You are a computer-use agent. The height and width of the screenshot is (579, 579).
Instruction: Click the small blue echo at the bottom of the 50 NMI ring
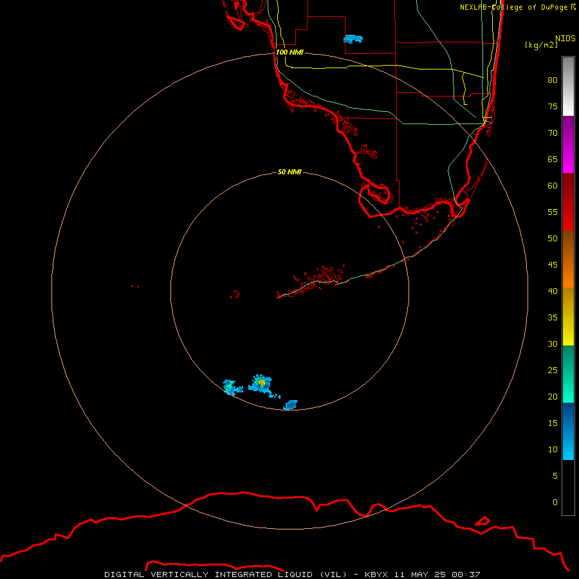[x=291, y=405]
